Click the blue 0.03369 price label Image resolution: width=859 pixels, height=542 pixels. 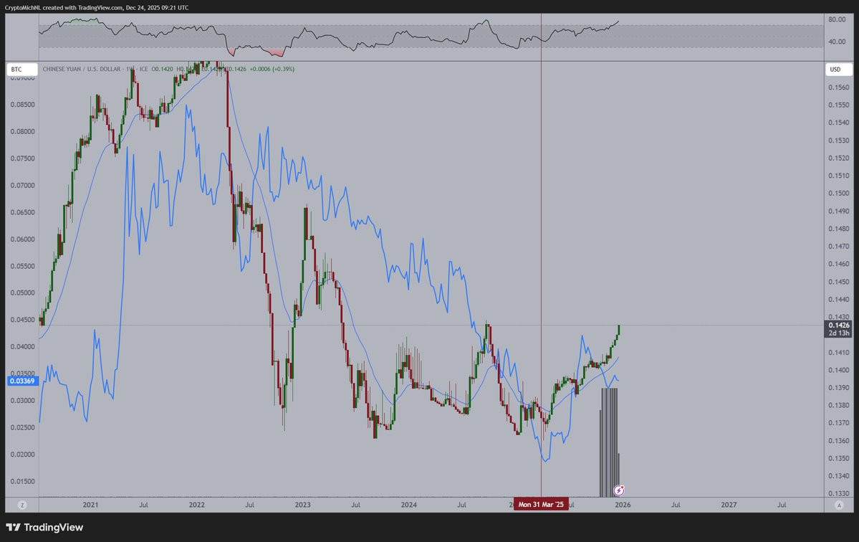pos(22,381)
